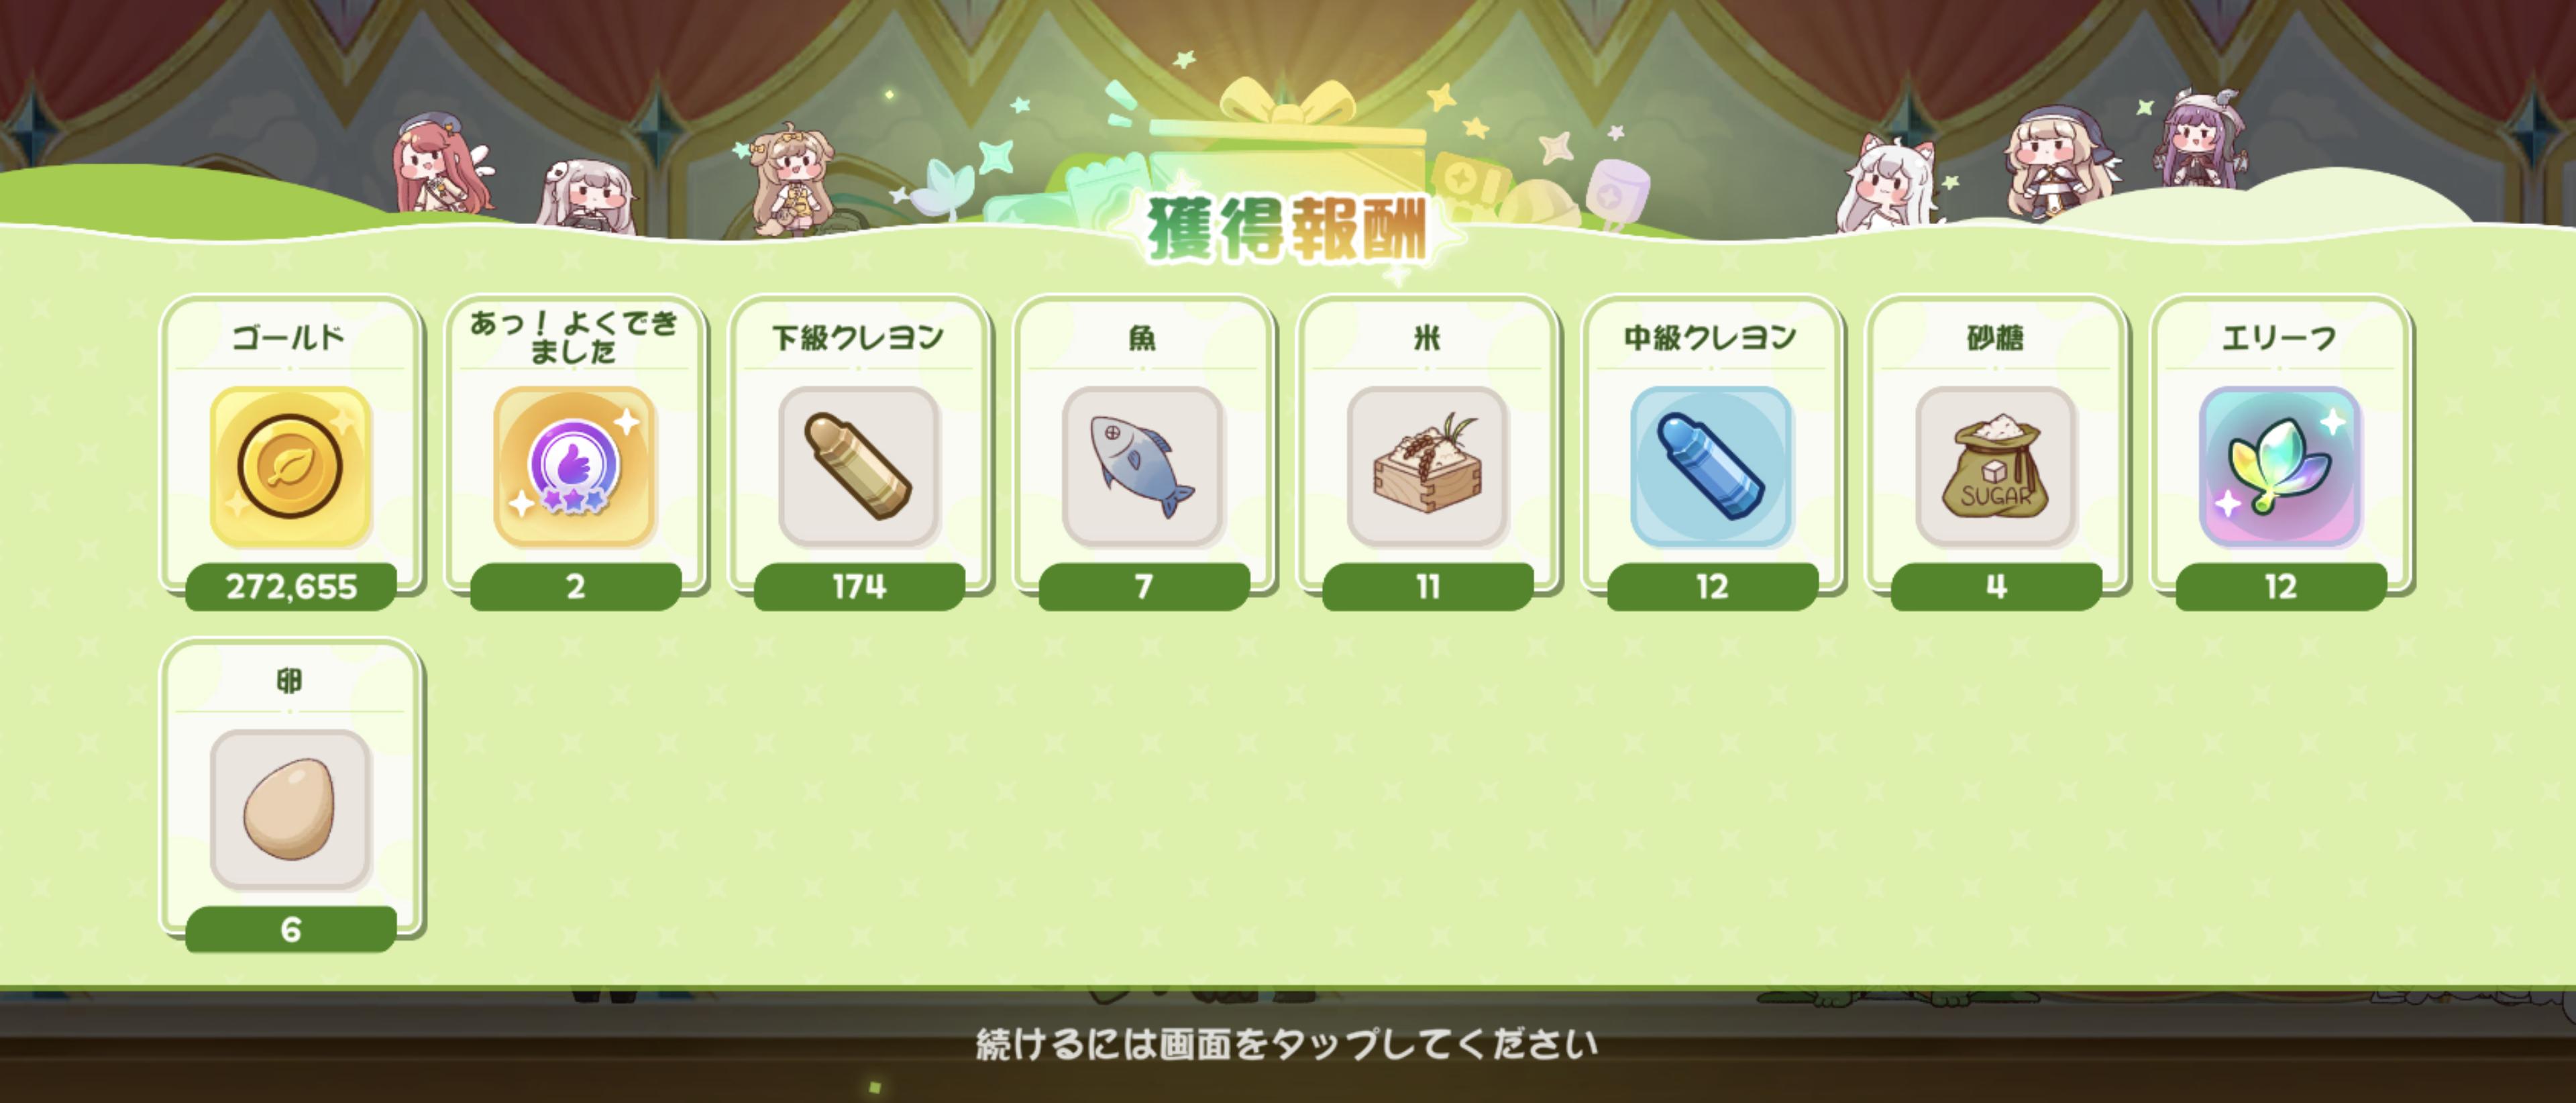2576x1103 pixels.
Task: Tap the ゴールド card title
Action: [289, 337]
